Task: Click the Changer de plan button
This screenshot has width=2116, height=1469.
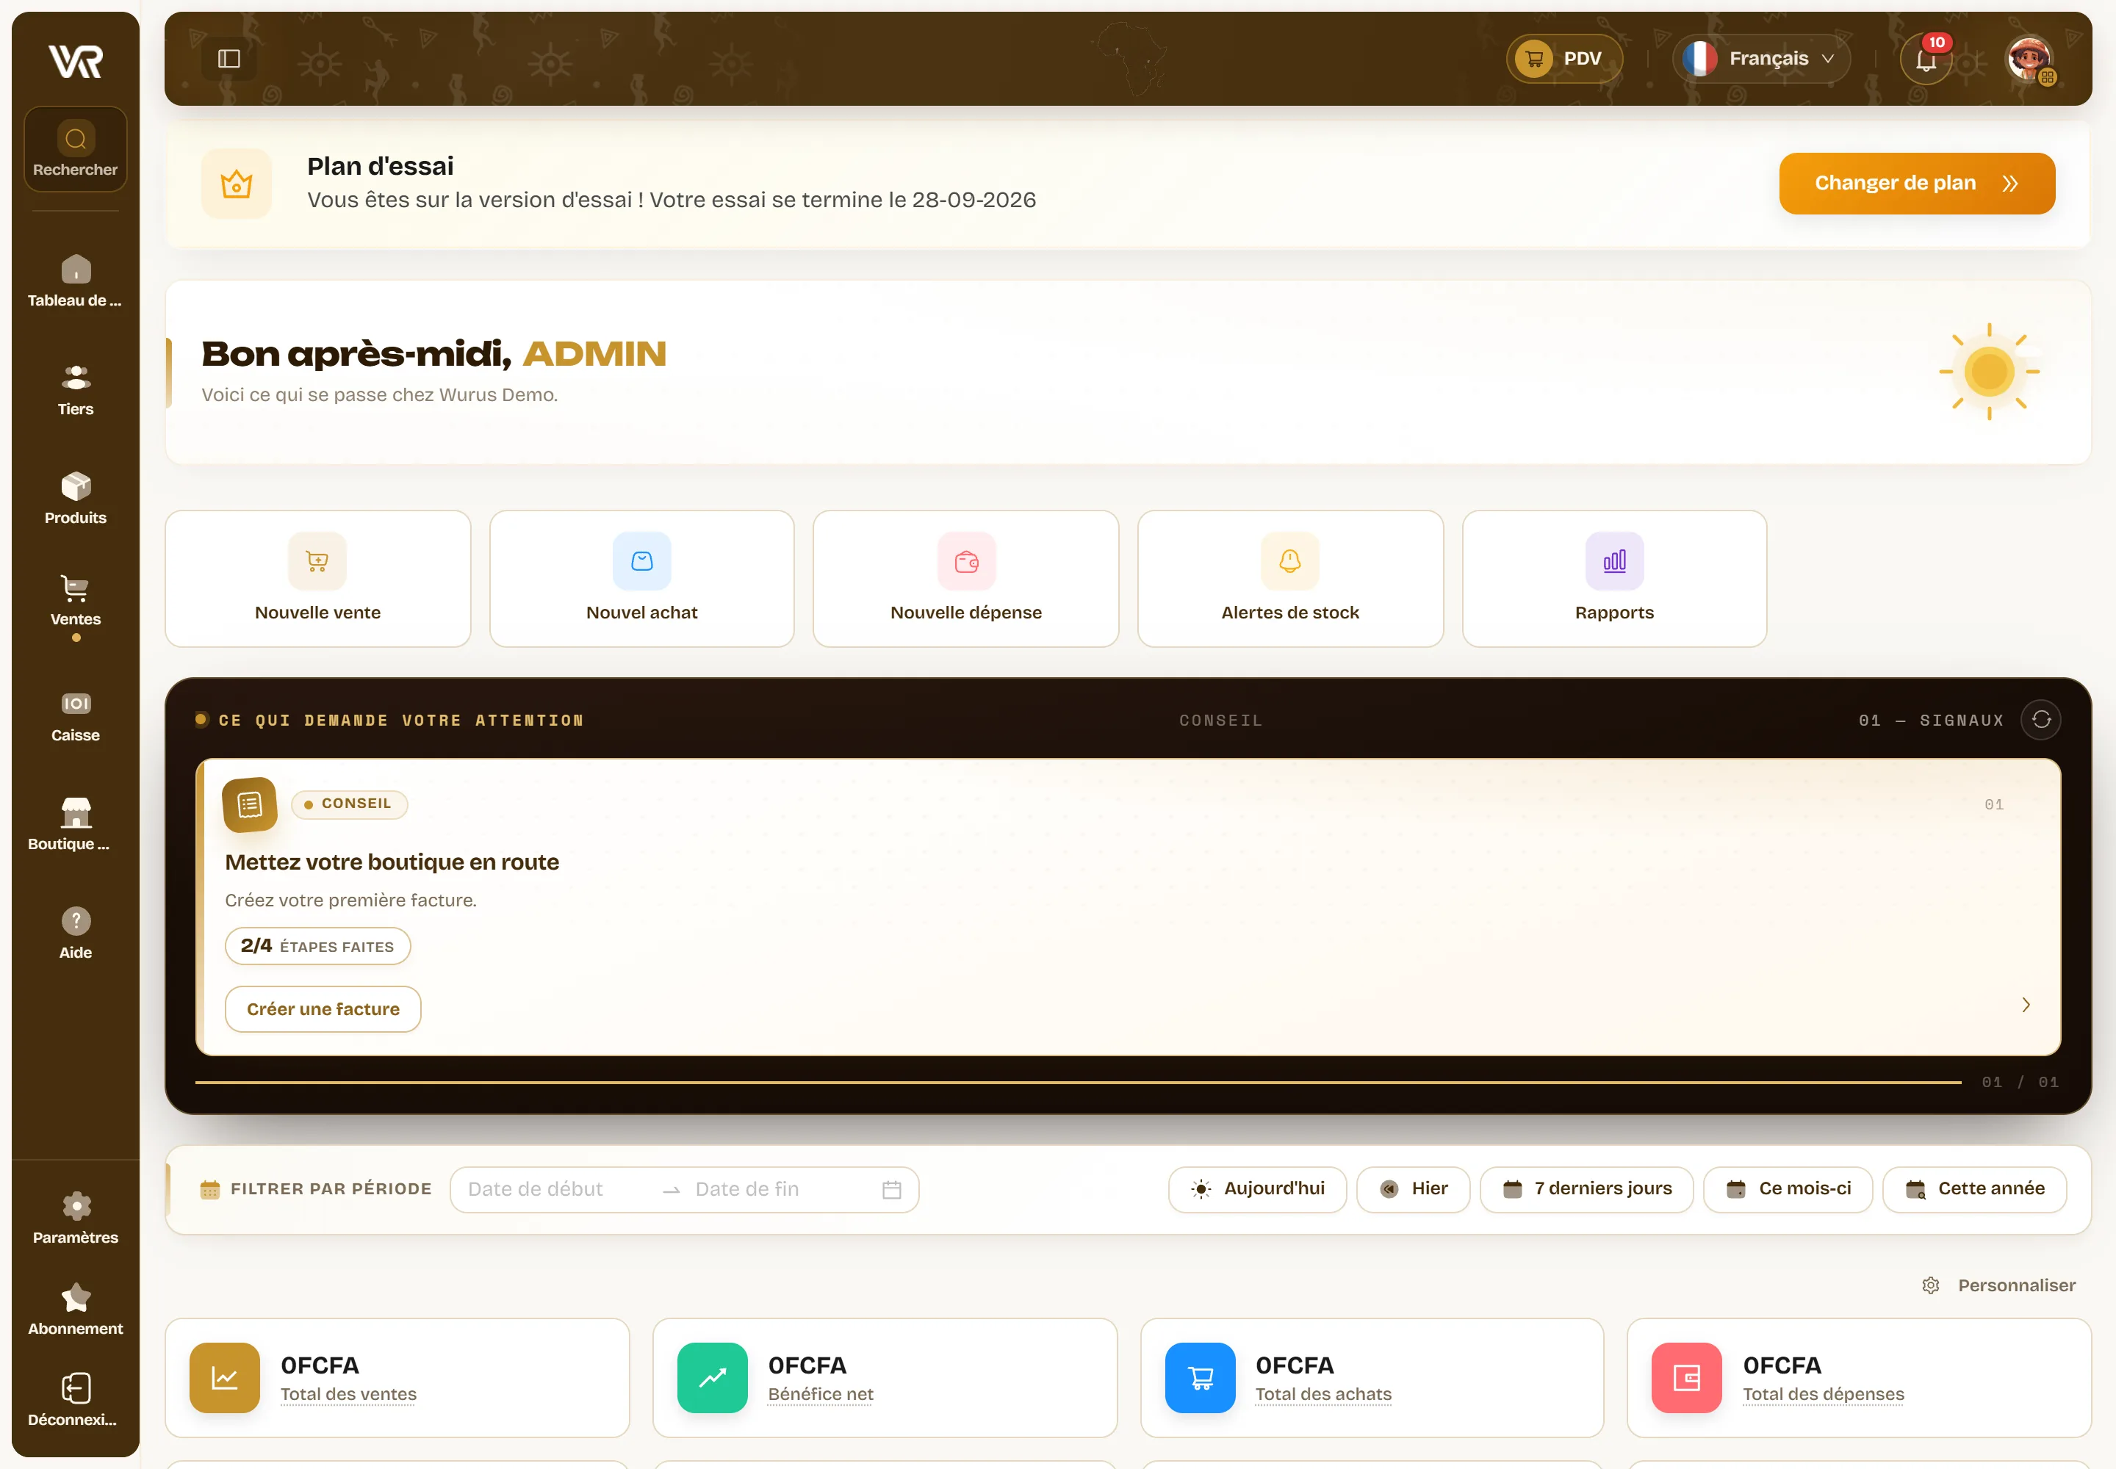Action: pyautogui.click(x=1917, y=183)
